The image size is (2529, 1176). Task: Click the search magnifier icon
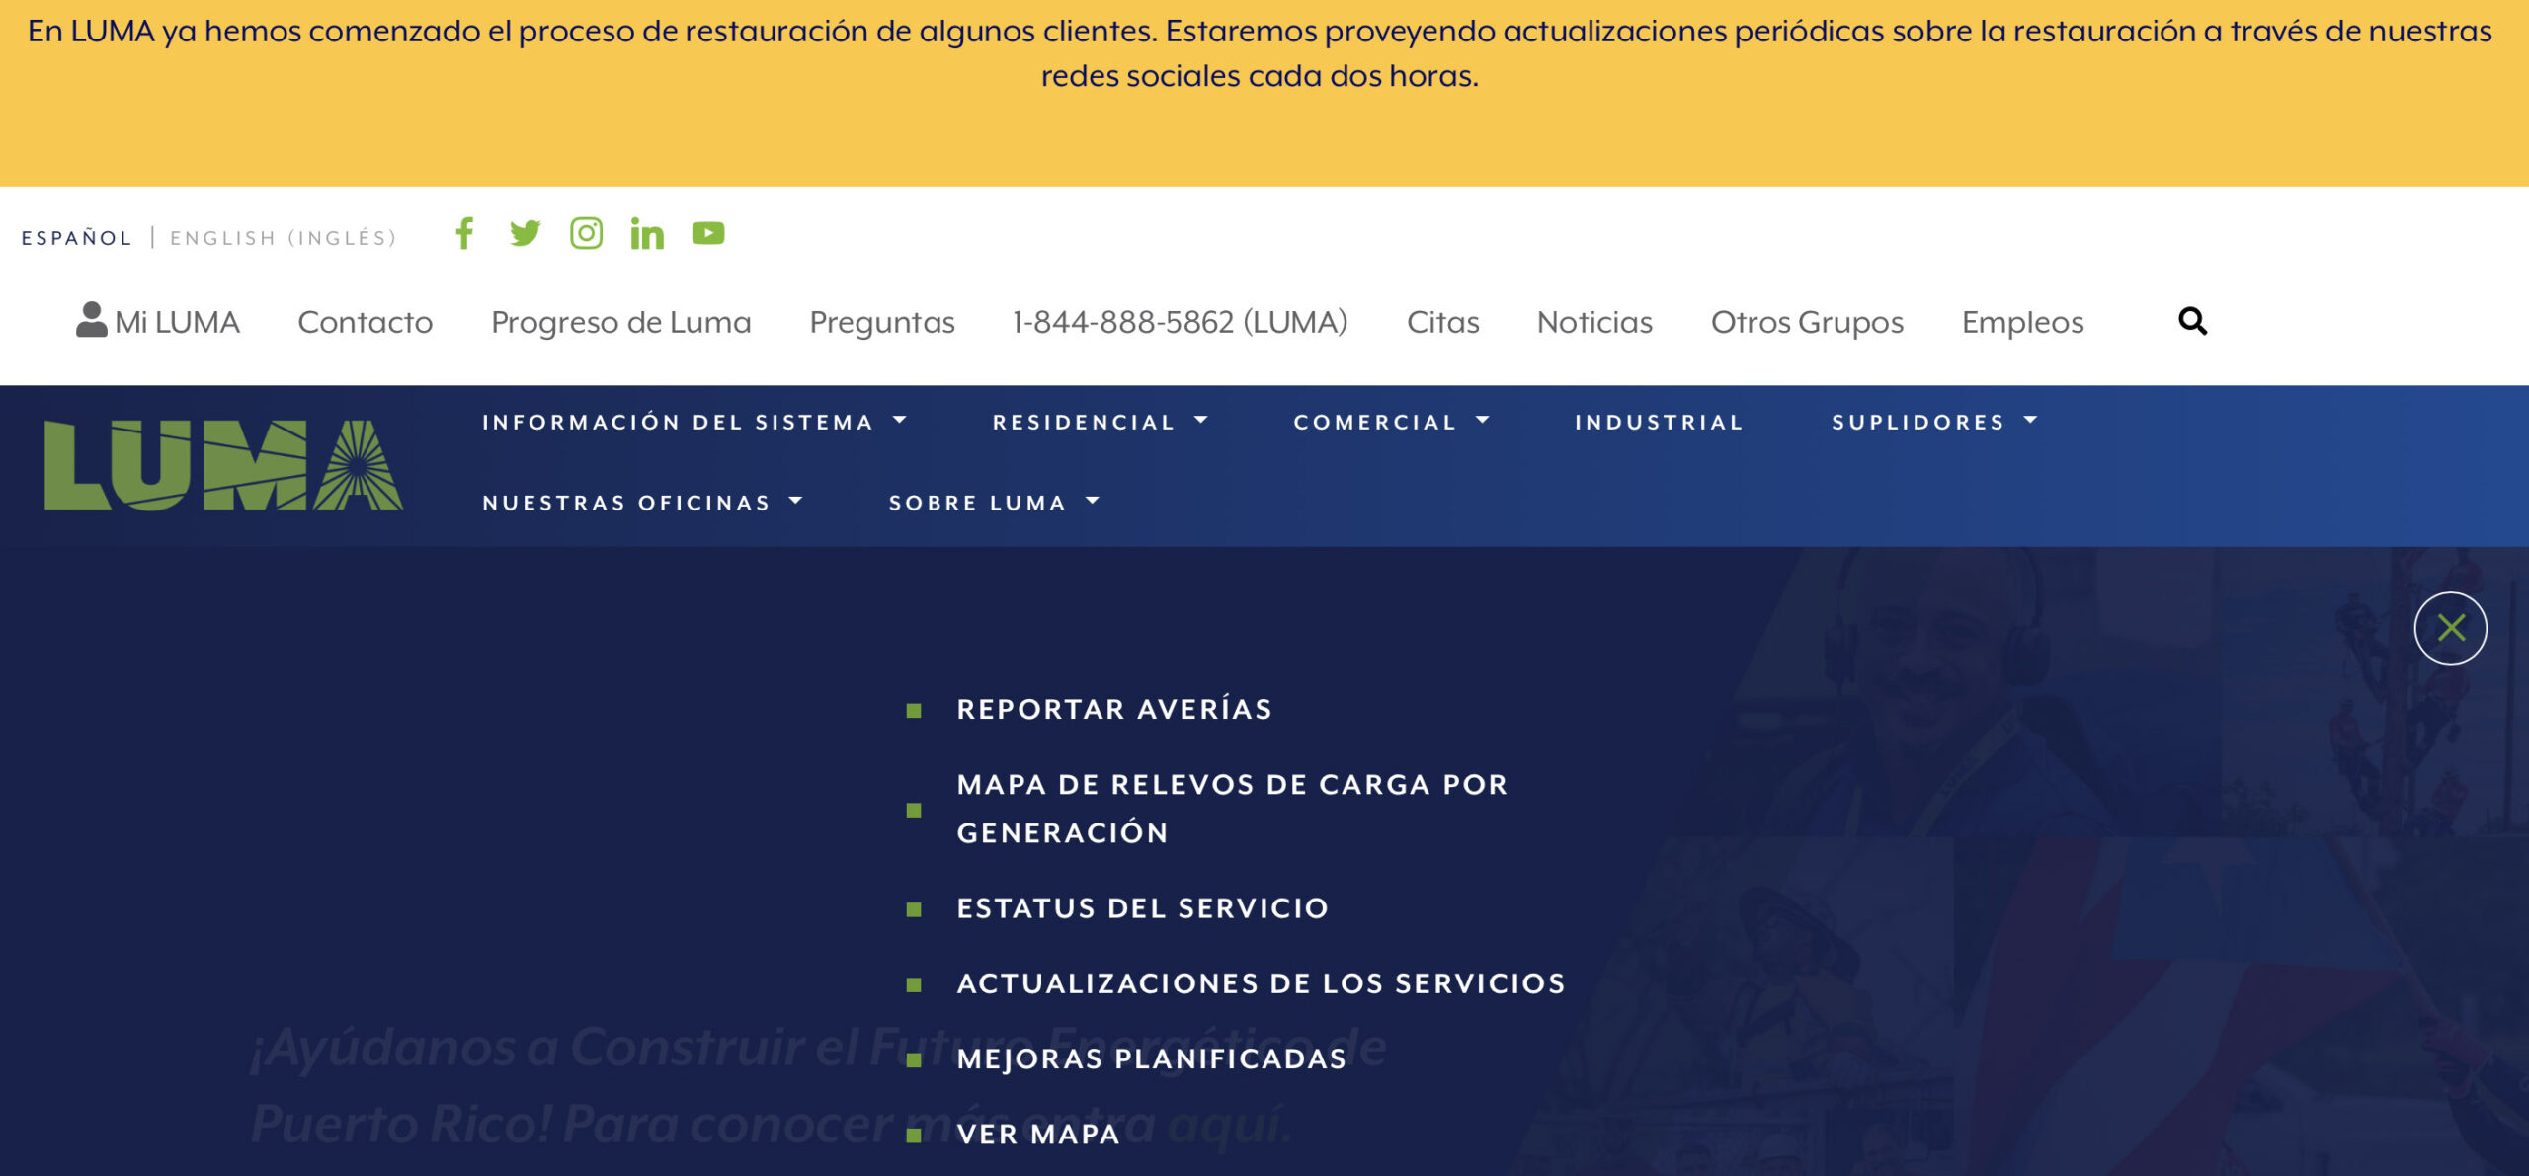(2192, 321)
